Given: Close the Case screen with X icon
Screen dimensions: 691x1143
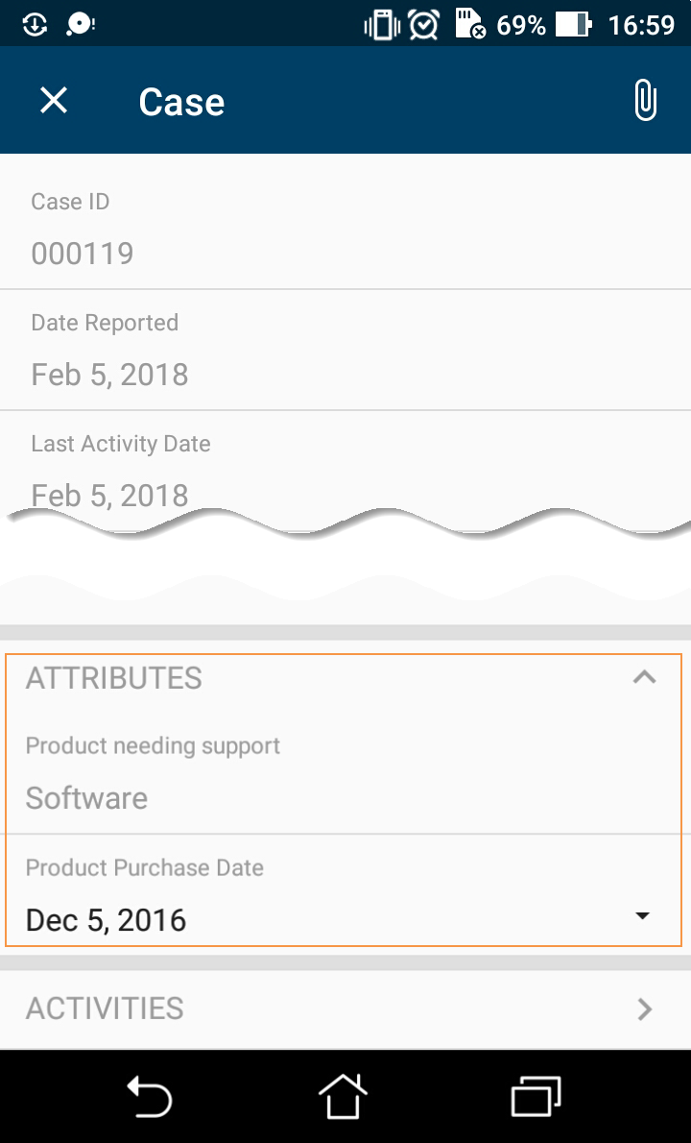Looking at the screenshot, I should pyautogui.click(x=54, y=100).
